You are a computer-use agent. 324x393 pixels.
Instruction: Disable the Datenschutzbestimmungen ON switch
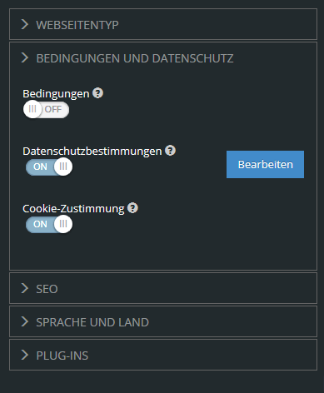[49, 167]
